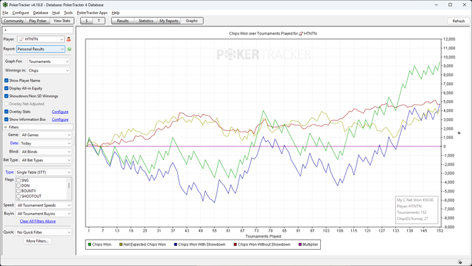Click the site icon beside HTNTN in chart title
The width and height of the screenshot is (472, 266).
[301, 34]
